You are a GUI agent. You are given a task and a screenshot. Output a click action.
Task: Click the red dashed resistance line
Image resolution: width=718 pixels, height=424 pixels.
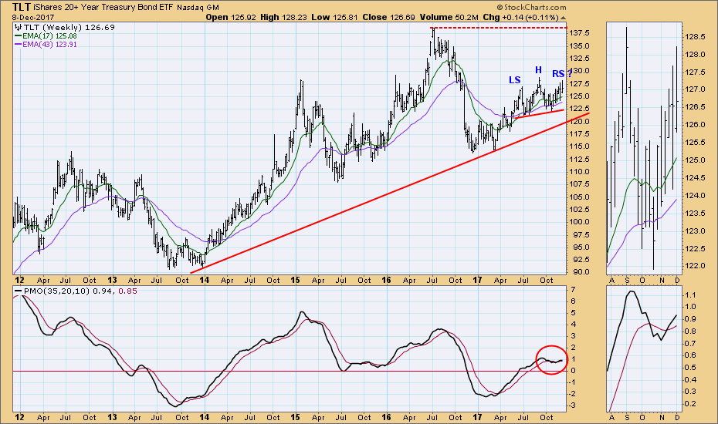tap(499, 28)
